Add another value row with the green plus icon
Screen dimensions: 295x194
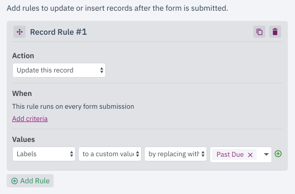click(278, 154)
